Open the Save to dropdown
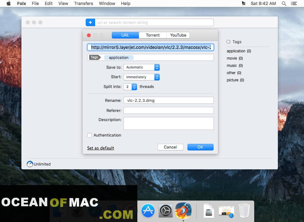The width and height of the screenshot is (304, 222). [141, 67]
